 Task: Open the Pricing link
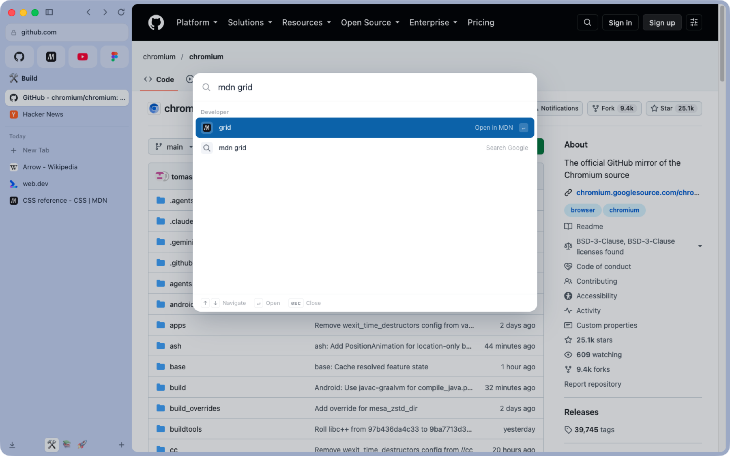click(481, 22)
